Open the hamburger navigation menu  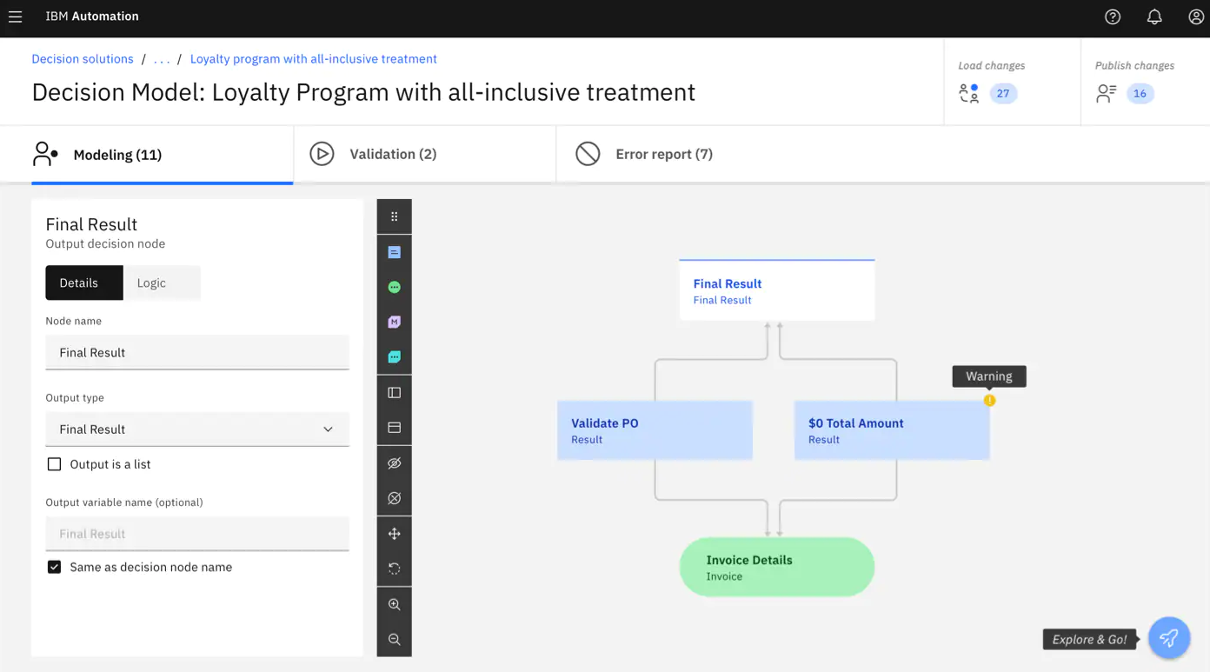[x=16, y=17]
